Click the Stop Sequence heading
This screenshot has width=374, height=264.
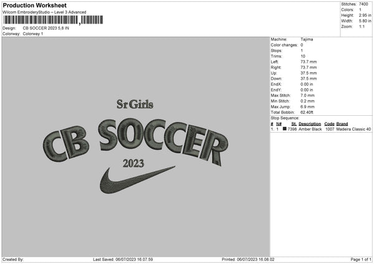[x=285, y=118]
